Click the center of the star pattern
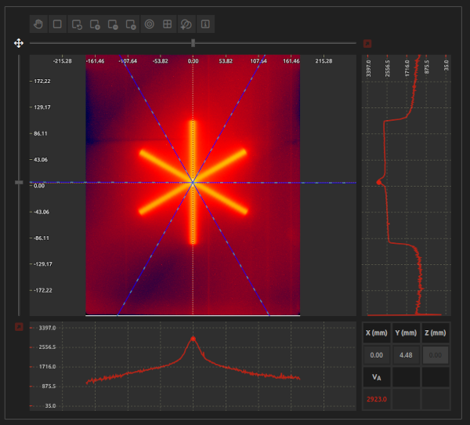Image resolution: width=470 pixels, height=425 pixels. point(193,182)
